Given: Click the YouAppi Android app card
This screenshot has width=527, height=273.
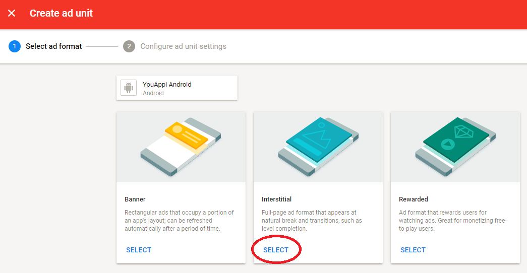Looking at the screenshot, I should pos(177,88).
